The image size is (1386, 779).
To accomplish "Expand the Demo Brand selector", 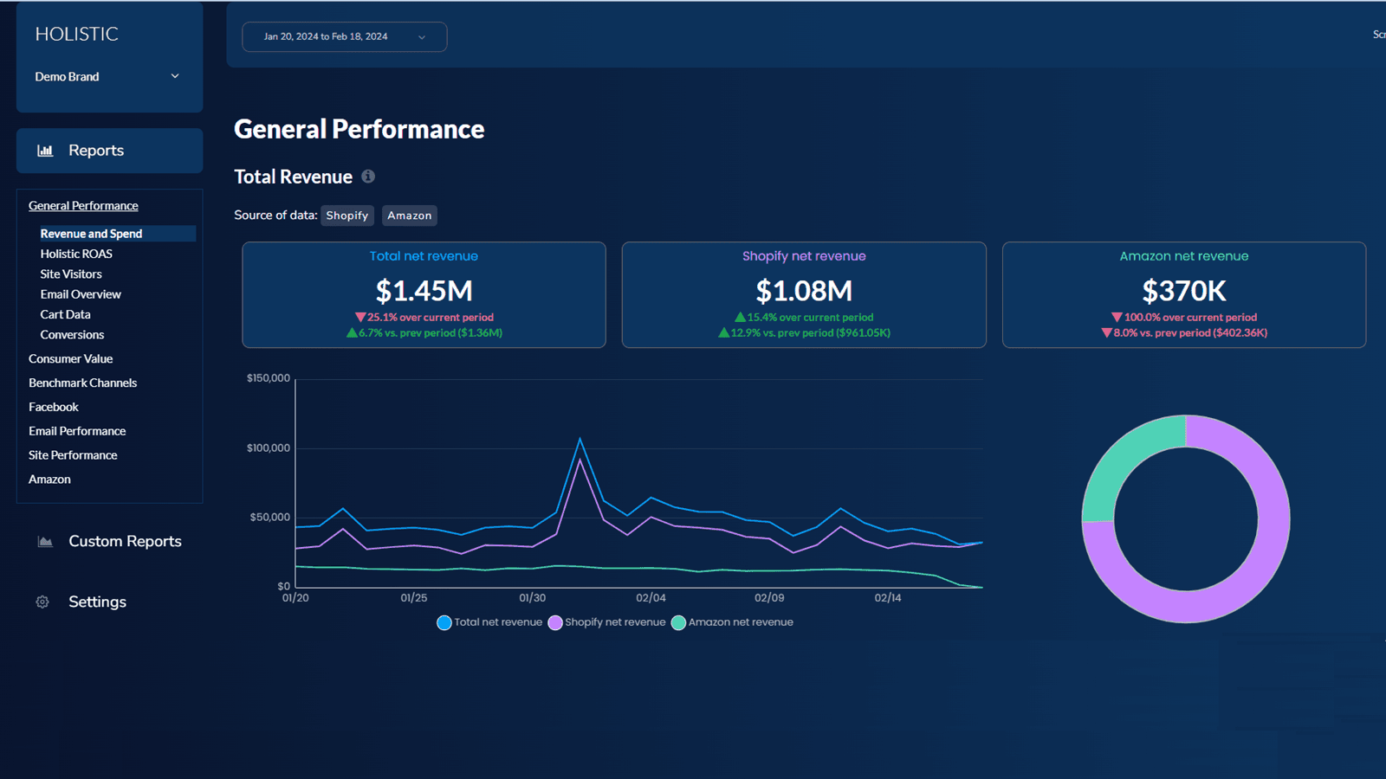I will click(174, 76).
